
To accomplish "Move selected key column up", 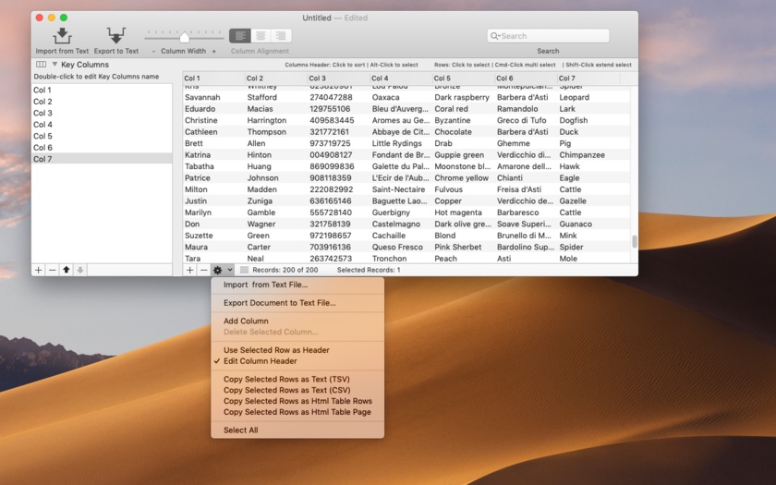I will 67,270.
